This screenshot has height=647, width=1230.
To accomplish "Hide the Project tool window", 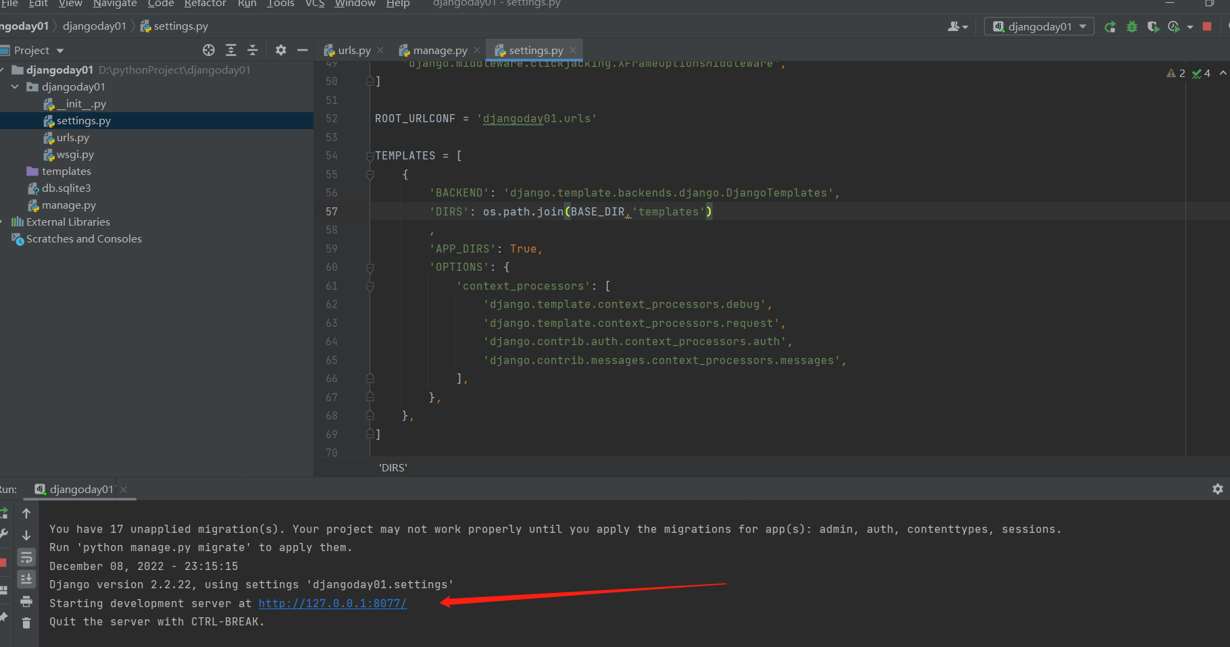I will (x=303, y=50).
